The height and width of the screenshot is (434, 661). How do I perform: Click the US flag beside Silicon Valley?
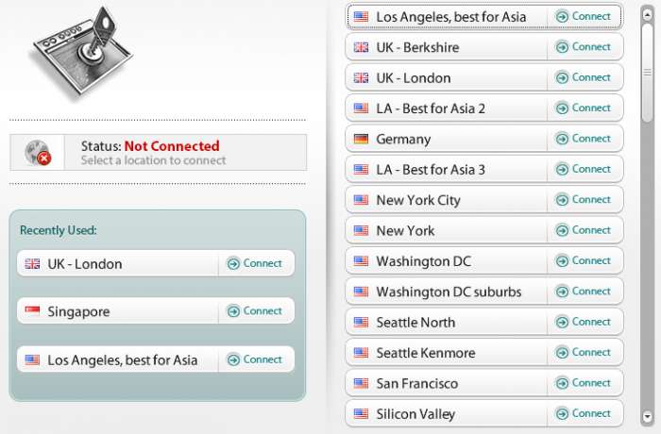click(361, 413)
